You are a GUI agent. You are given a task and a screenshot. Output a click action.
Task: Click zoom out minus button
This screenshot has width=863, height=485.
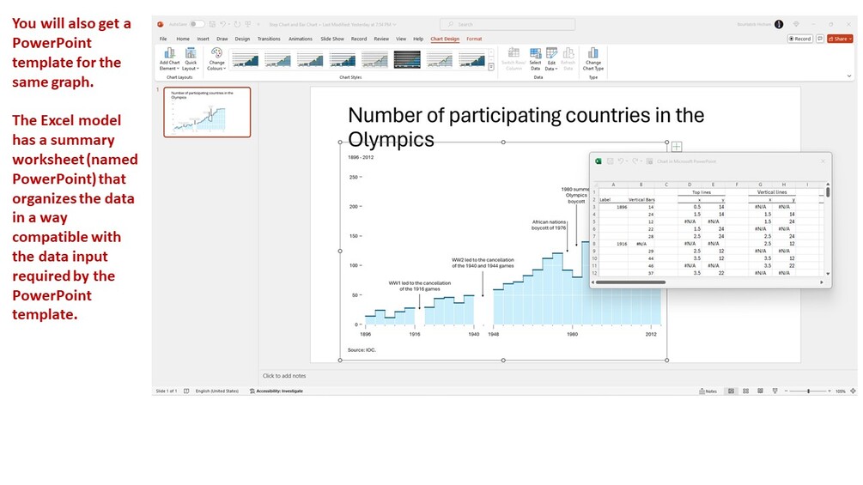(x=786, y=391)
